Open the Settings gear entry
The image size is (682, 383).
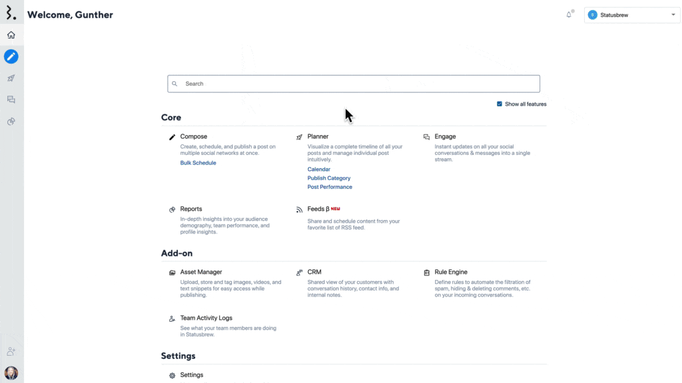coord(192,374)
